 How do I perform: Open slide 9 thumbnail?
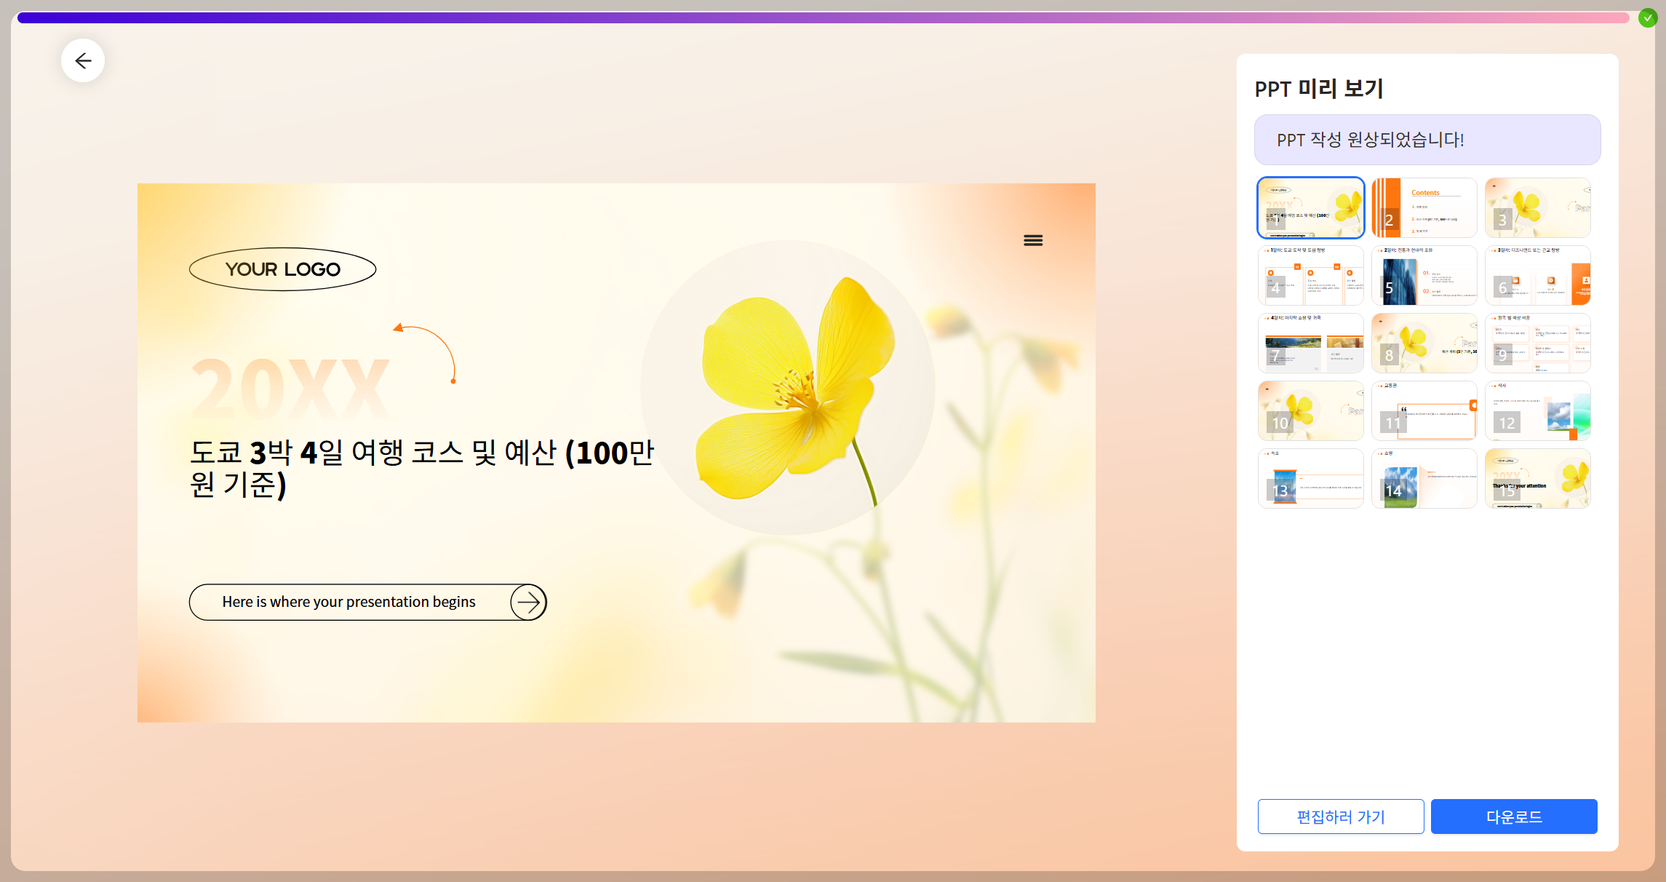coord(1537,343)
